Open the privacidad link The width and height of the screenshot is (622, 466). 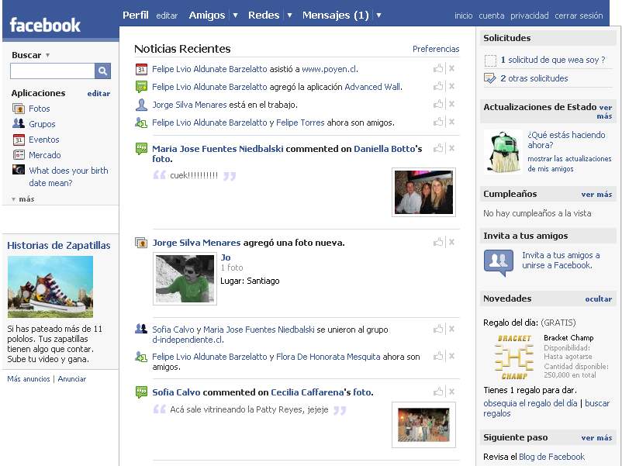click(529, 16)
